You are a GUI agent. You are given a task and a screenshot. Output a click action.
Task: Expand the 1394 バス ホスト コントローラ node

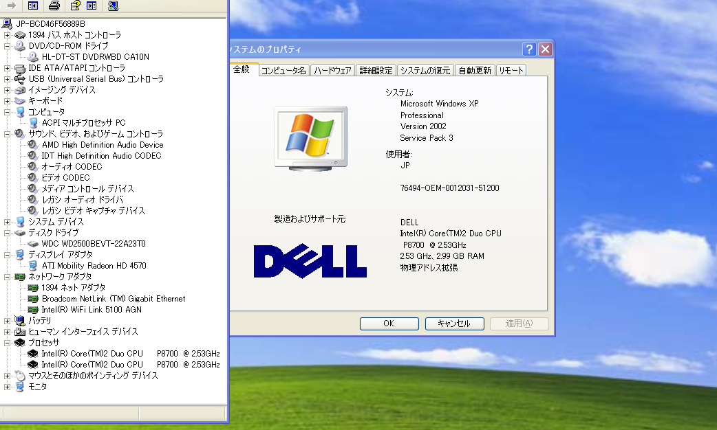click(x=7, y=35)
